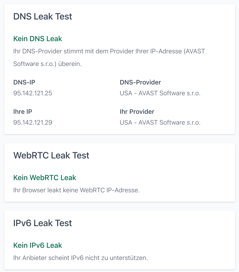
Task: Click '(AVAST' in the DNS description paragraph
Action: [x=194, y=51]
